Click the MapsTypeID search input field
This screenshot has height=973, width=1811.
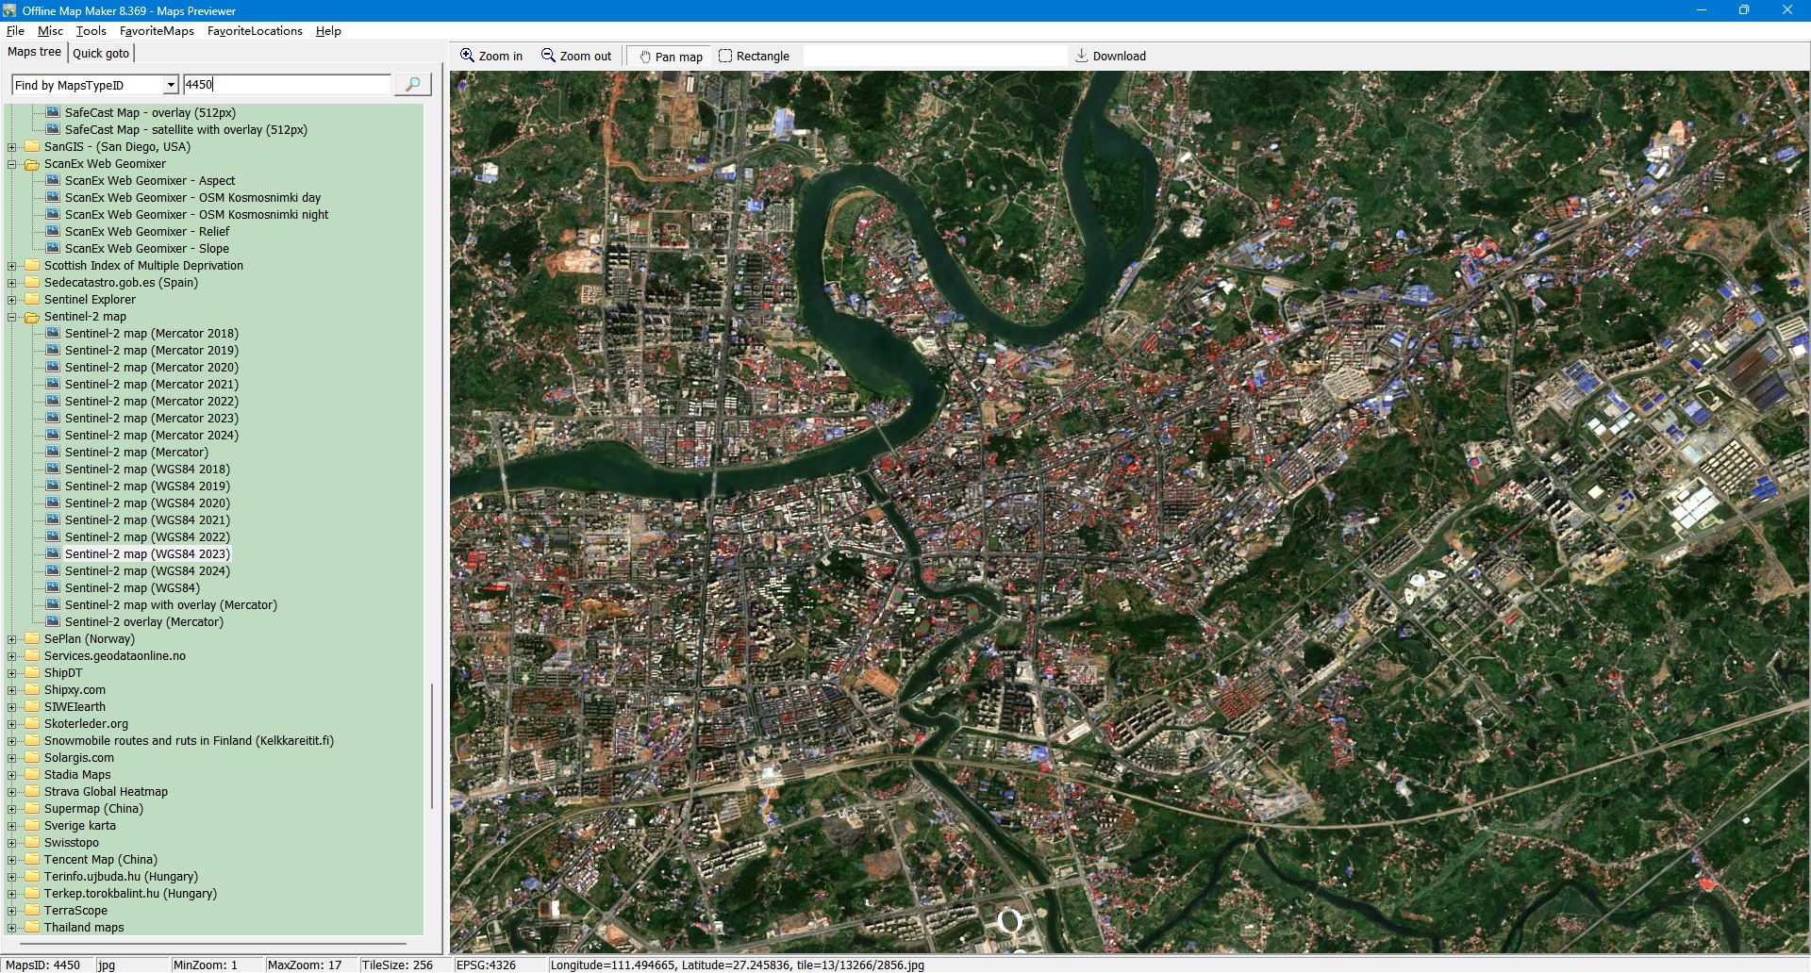click(x=287, y=85)
